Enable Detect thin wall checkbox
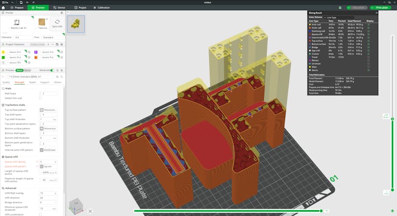The width and height of the screenshot is (397, 216). 40,98
